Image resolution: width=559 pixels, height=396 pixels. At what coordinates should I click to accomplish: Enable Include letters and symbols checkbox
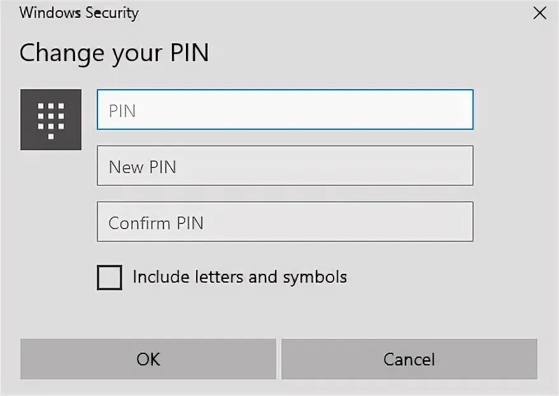[110, 277]
